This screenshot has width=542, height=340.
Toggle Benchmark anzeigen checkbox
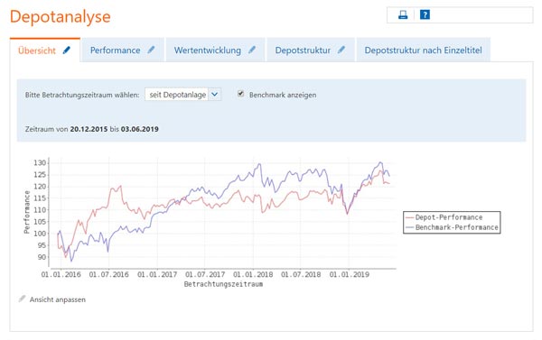241,94
